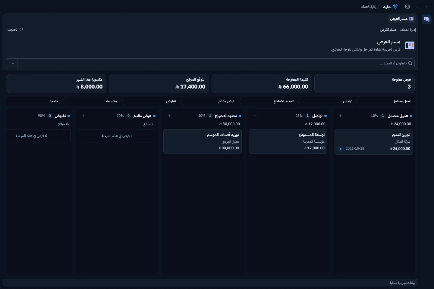Screen dimensions: 434x289
Task: Click the تحديث refresh button
Action: [15, 30]
